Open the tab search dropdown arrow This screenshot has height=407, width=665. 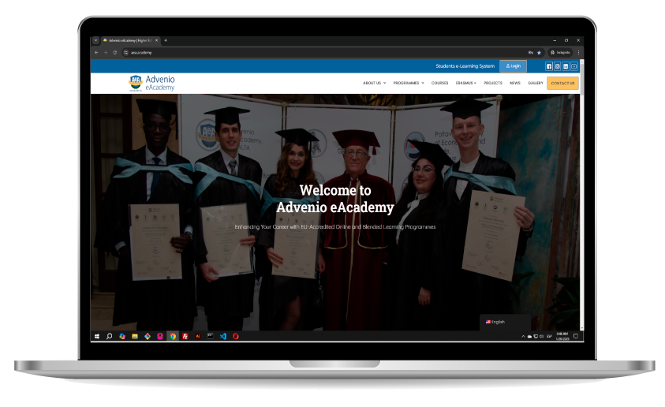(x=96, y=40)
